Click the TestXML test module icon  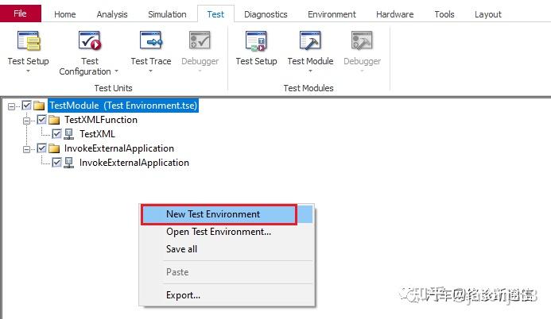point(70,134)
